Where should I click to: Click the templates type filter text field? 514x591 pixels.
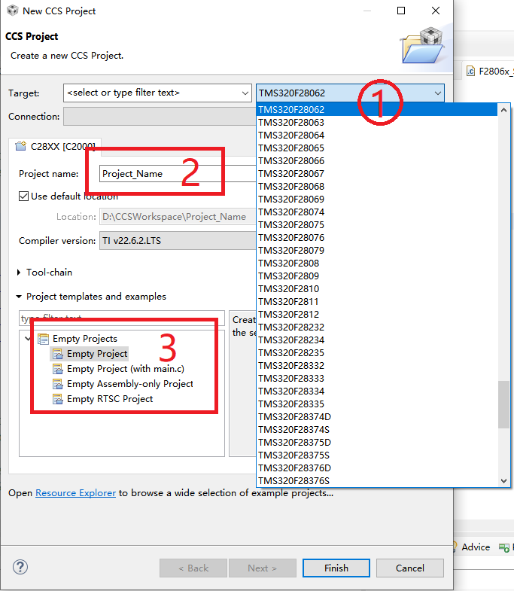point(122,318)
